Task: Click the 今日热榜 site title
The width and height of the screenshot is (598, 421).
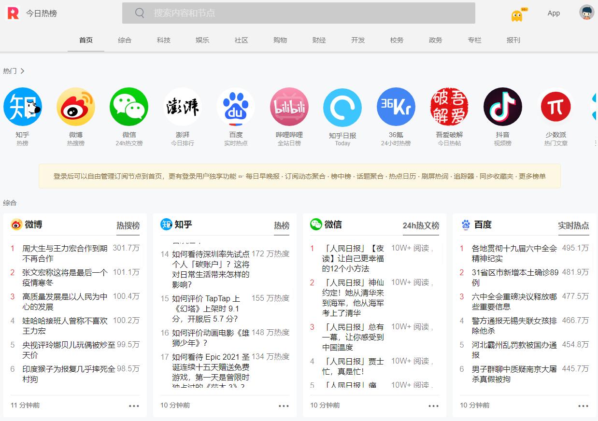Action: (42, 14)
